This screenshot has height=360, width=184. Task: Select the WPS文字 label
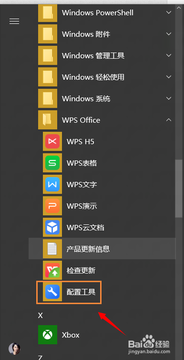pyautogui.click(x=82, y=185)
